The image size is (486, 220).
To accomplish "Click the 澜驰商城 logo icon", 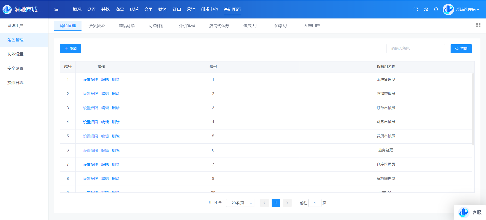I will click(x=7, y=9).
